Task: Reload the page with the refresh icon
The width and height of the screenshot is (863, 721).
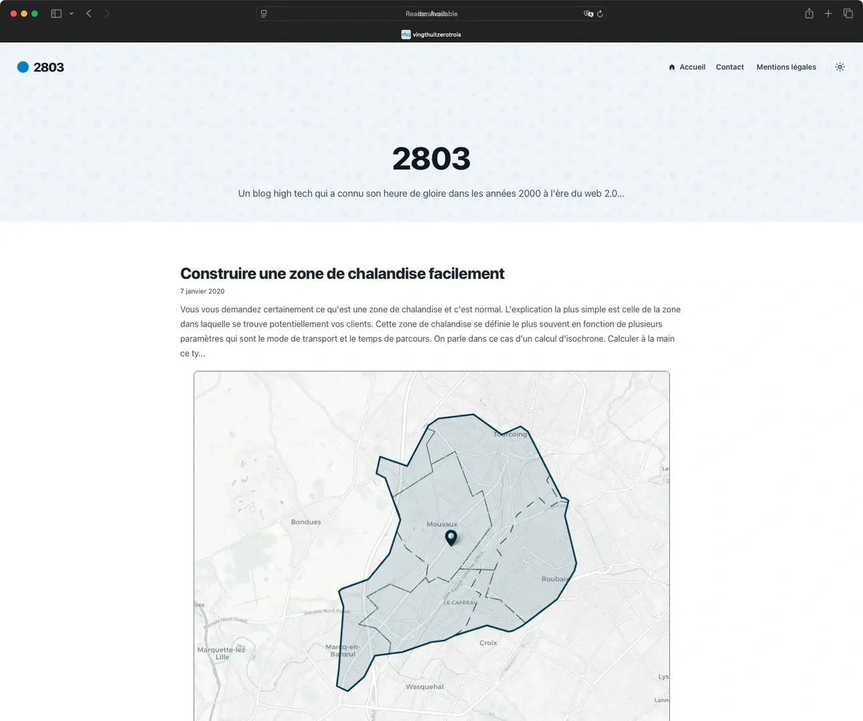Action: (600, 13)
